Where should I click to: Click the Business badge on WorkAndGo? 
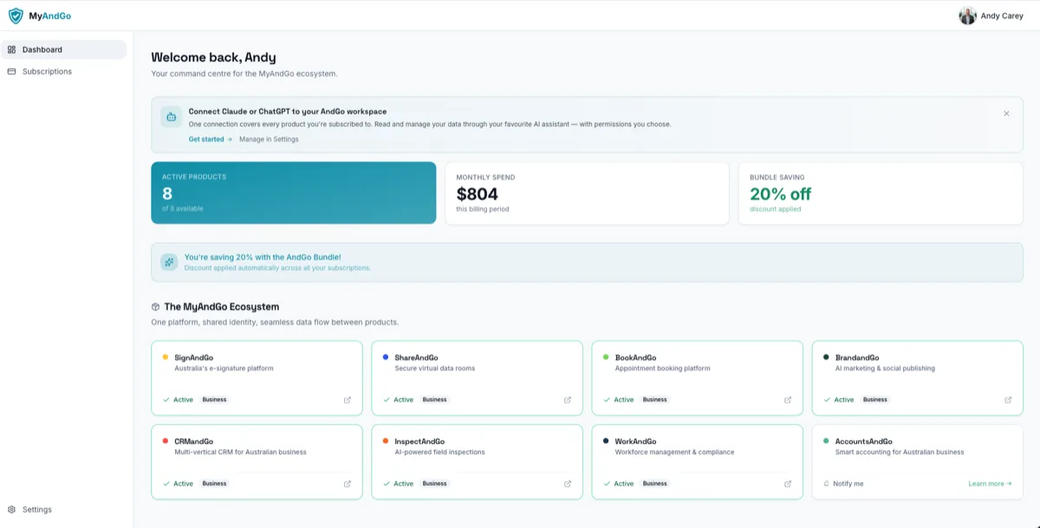click(654, 484)
